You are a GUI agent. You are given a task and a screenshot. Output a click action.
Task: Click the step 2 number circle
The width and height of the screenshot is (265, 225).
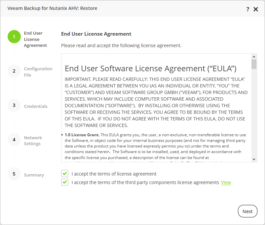[x=14, y=71]
